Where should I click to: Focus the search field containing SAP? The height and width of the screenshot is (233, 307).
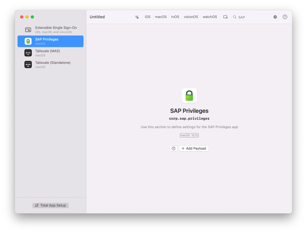(255, 17)
